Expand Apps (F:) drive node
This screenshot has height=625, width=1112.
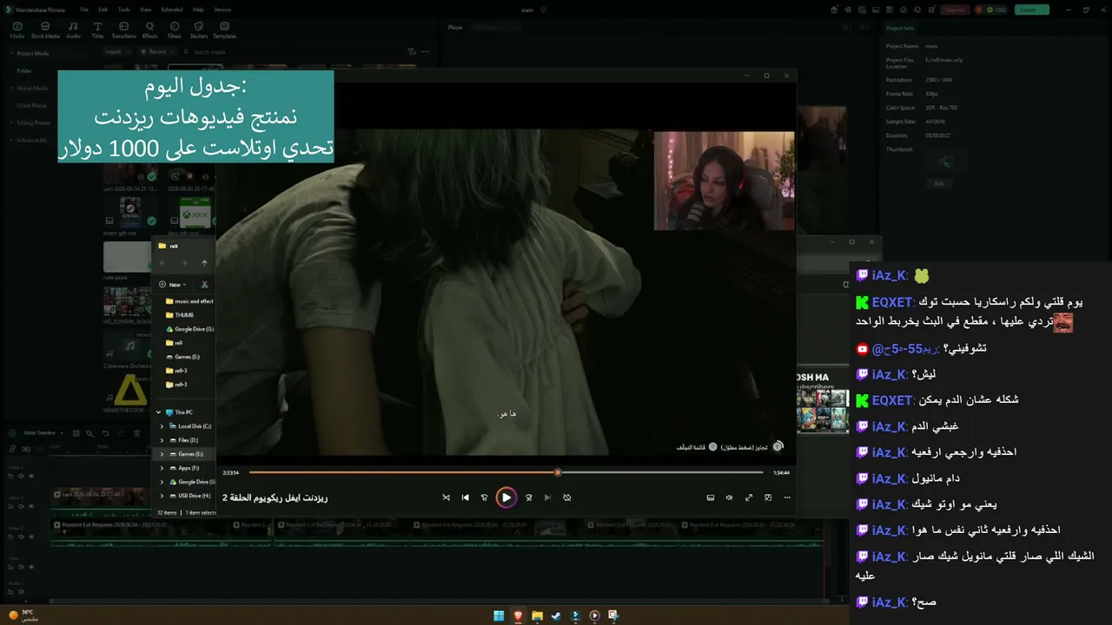(162, 468)
